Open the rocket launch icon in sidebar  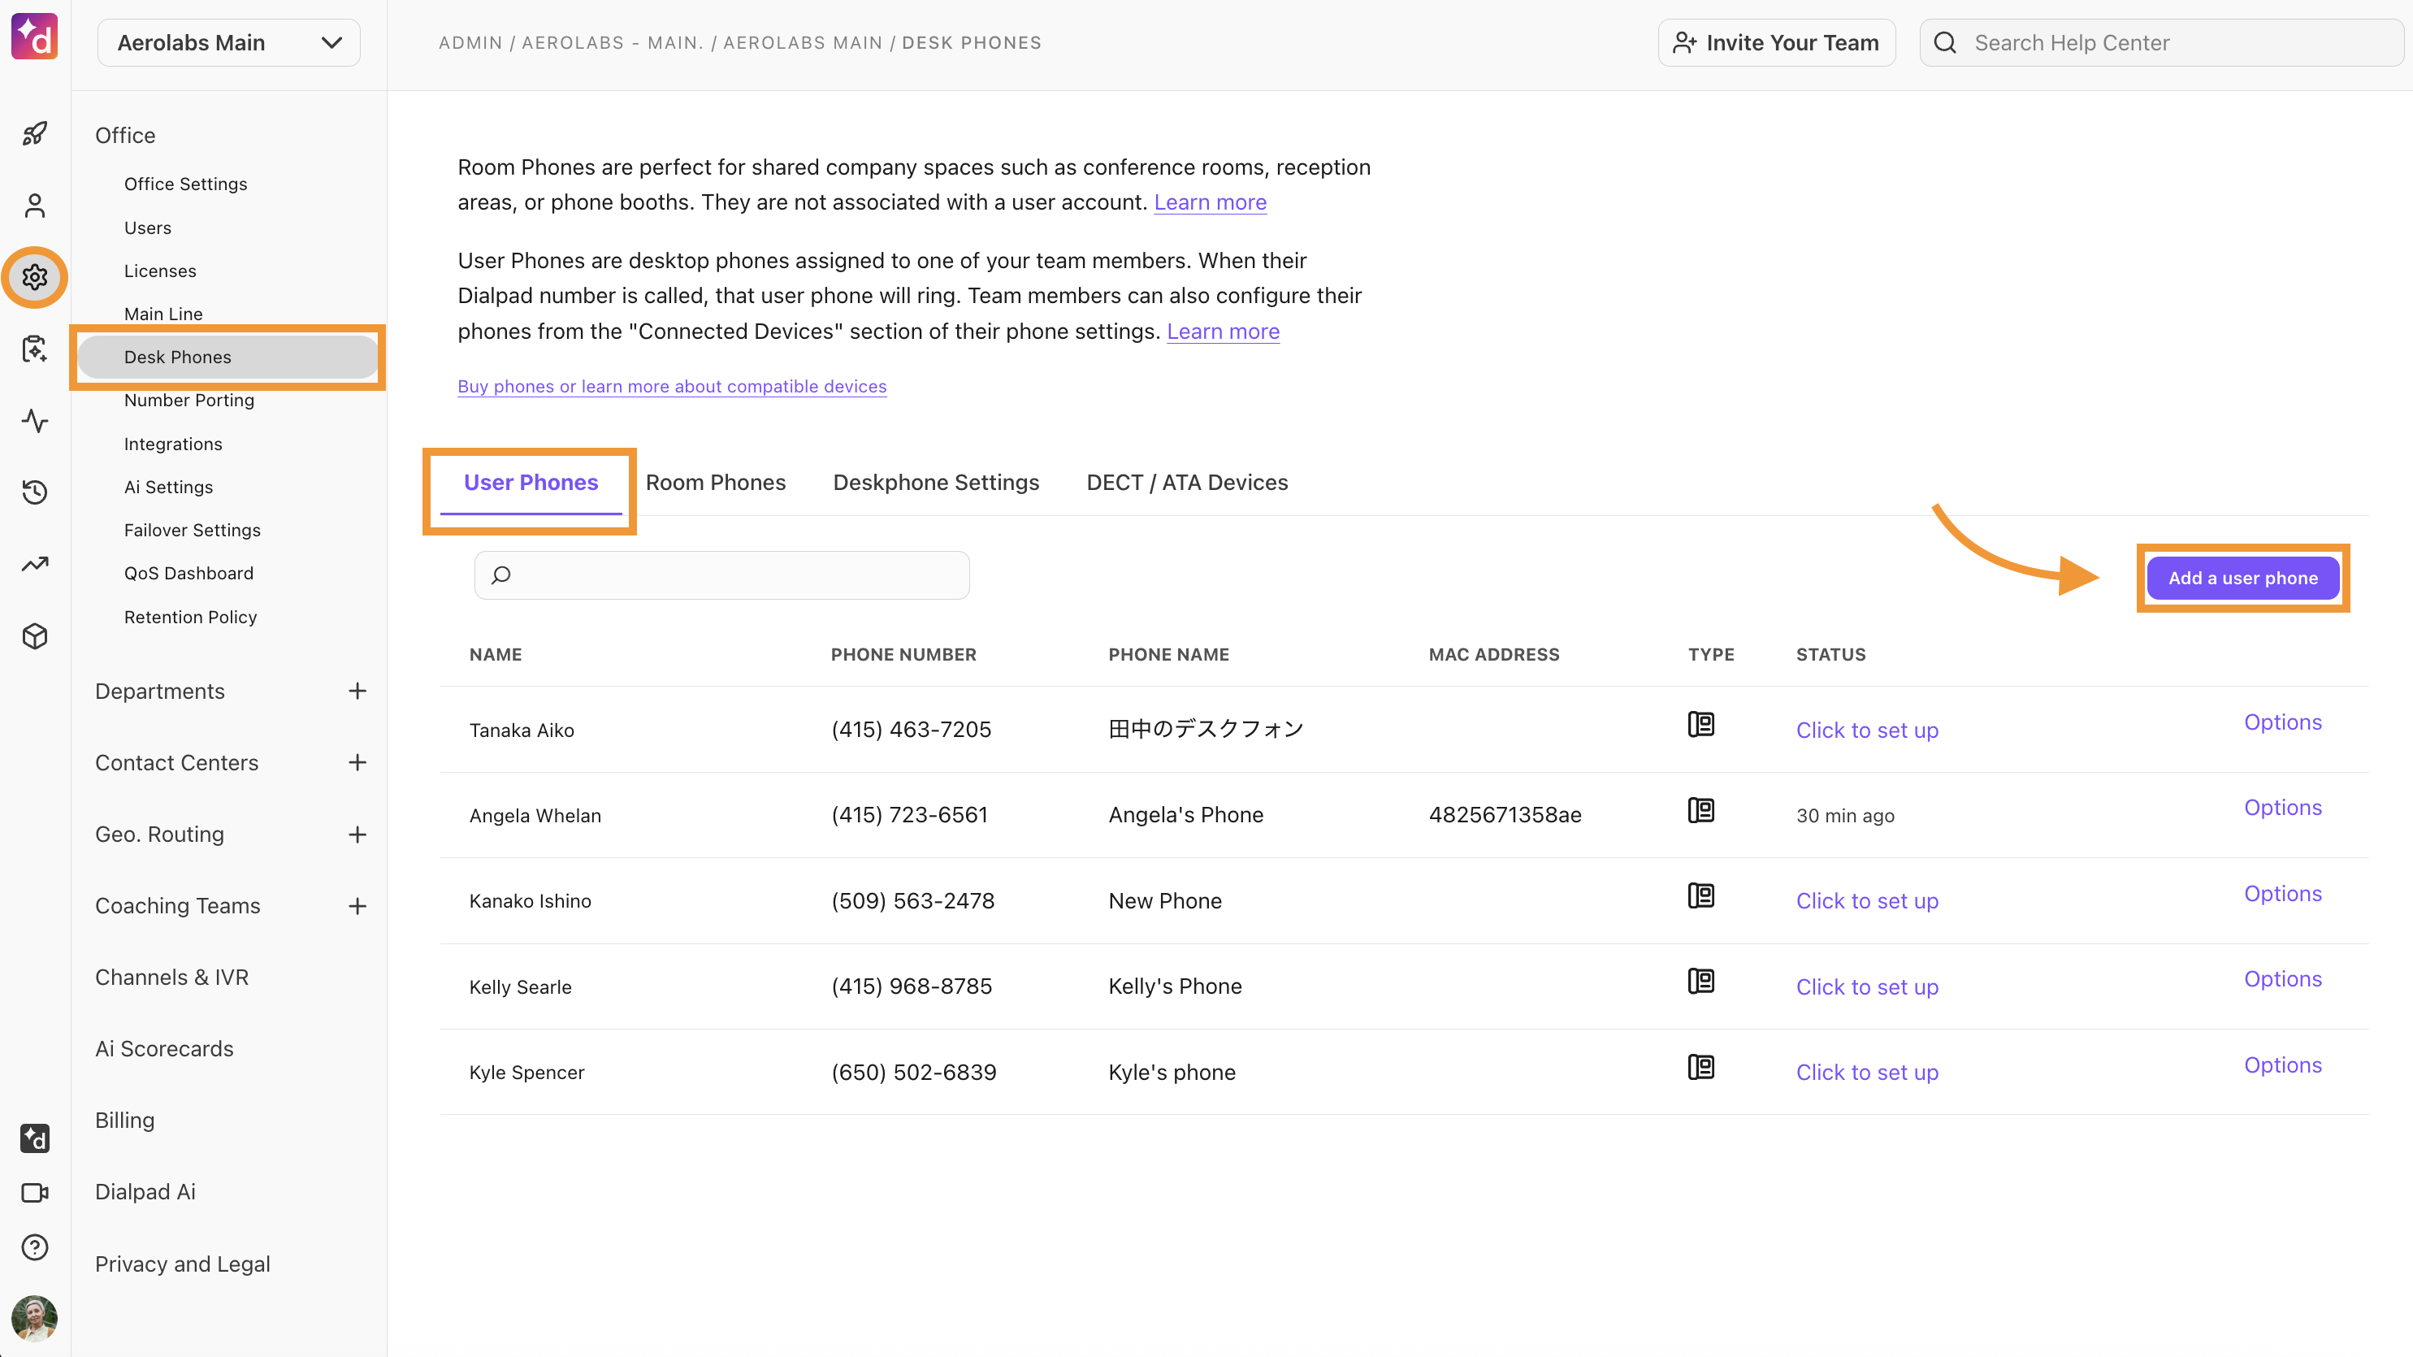[35, 134]
